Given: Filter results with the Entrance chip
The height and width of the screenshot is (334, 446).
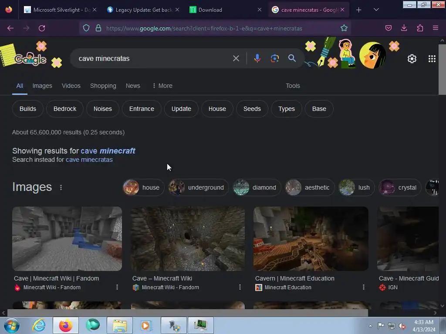Looking at the screenshot, I should point(142,109).
